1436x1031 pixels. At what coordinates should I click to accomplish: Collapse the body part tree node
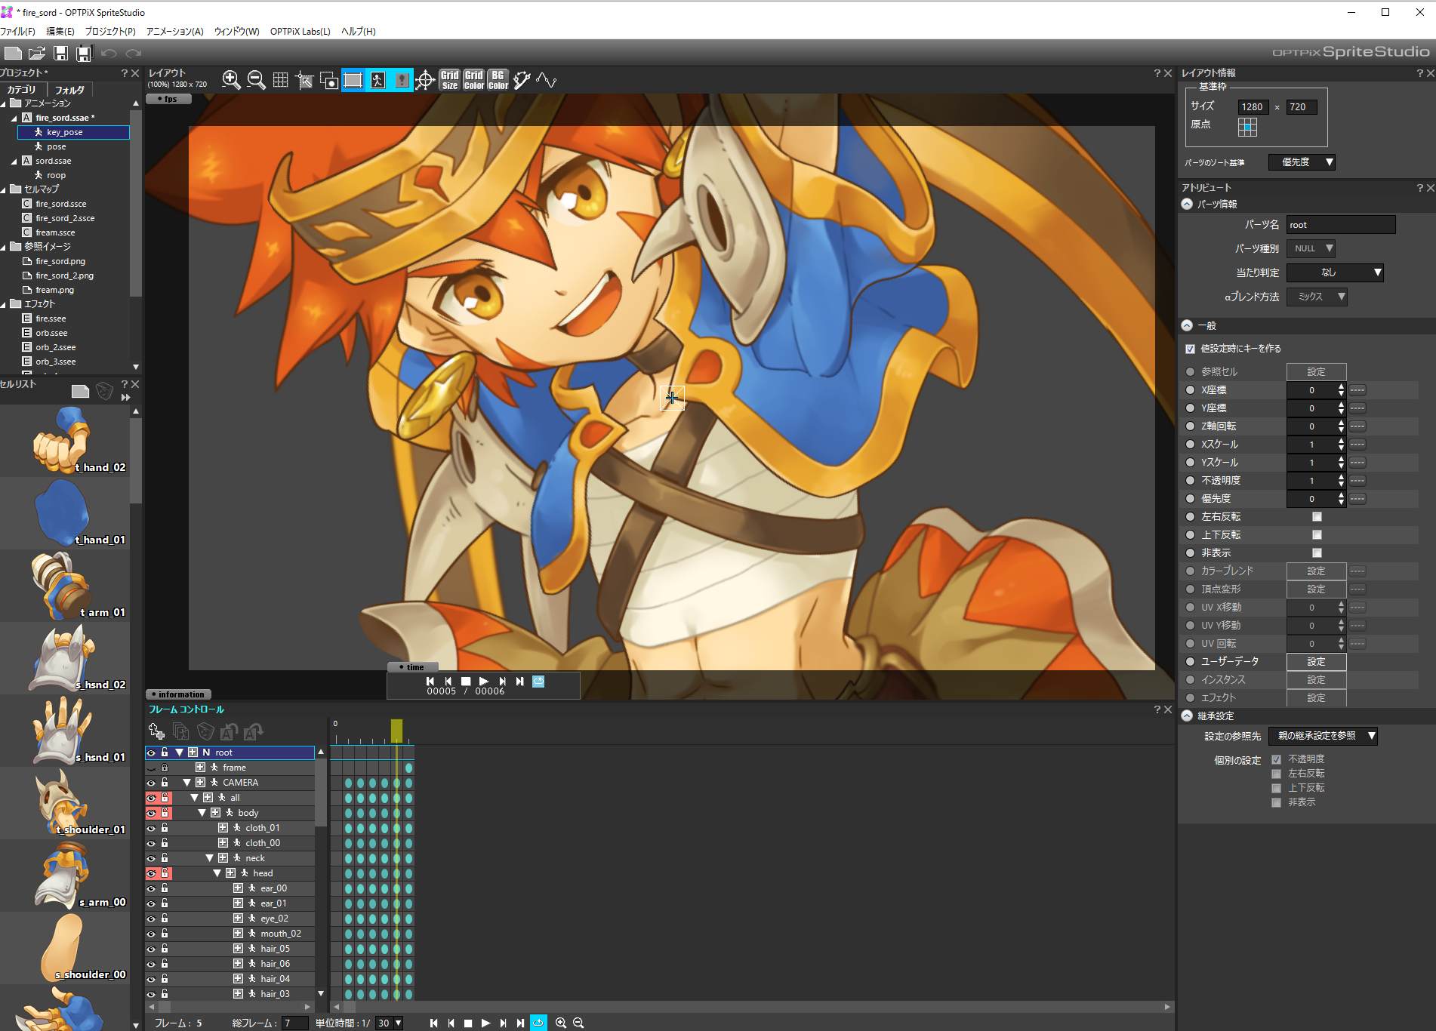(x=202, y=813)
